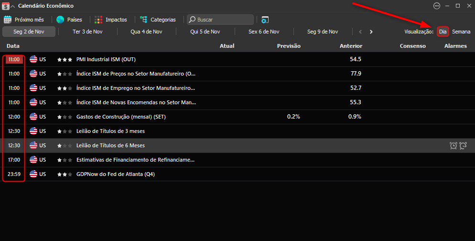Image resolution: width=475 pixels, height=241 pixels.
Task: Click the previous value 52.7
Action: 356,88
